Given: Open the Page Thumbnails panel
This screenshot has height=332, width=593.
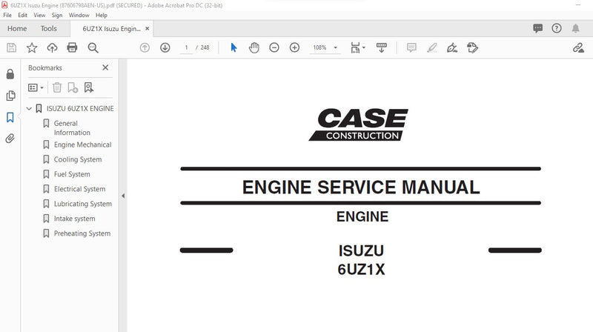Looking at the screenshot, I should 10,96.
